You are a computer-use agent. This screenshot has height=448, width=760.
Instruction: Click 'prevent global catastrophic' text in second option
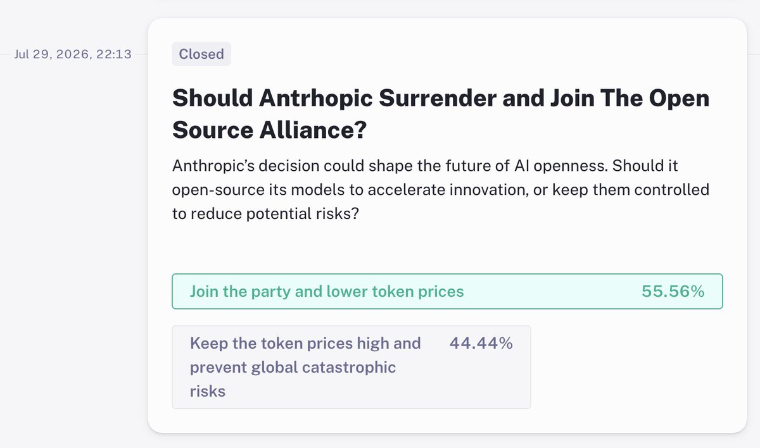[293, 367]
